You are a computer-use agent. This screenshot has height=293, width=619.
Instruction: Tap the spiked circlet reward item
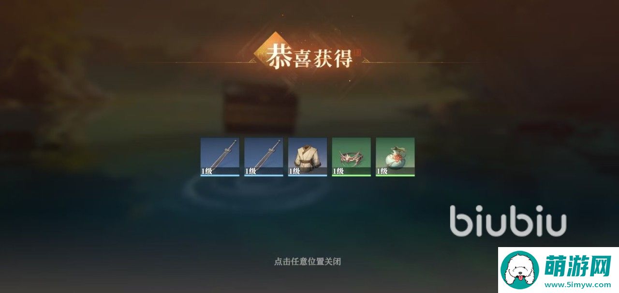click(x=351, y=157)
